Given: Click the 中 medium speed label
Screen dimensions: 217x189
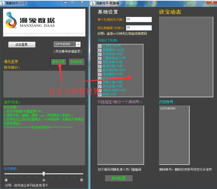Looking at the screenshot, I should [44, 180].
